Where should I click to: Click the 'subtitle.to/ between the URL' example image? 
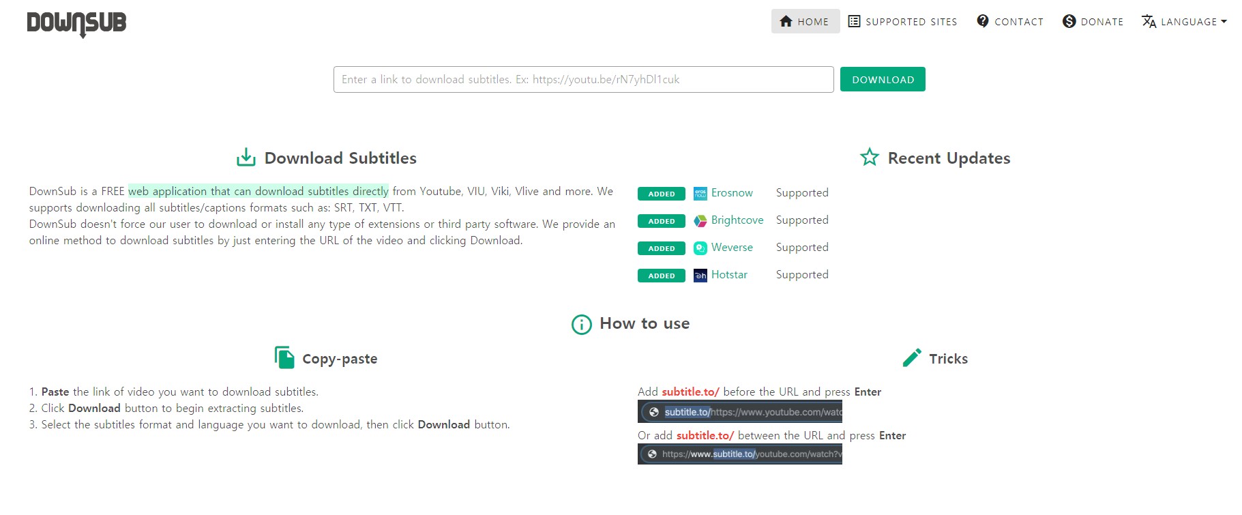pos(740,454)
